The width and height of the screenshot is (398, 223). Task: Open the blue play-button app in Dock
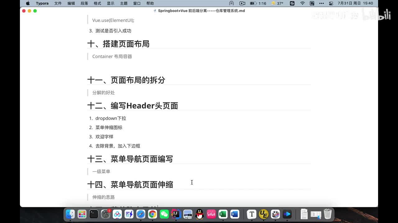(x=287, y=214)
